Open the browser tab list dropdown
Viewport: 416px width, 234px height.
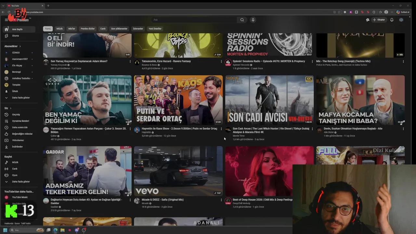coord(3,6)
